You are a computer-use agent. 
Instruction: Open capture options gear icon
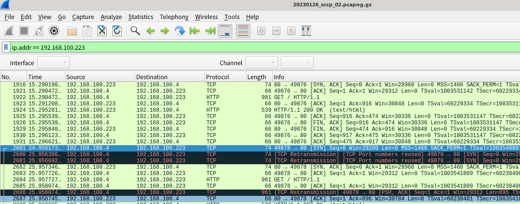pyautogui.click(x=54, y=31)
